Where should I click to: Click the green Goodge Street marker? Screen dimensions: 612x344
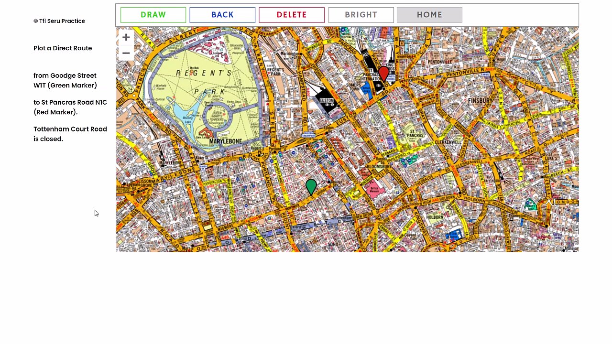tap(311, 187)
